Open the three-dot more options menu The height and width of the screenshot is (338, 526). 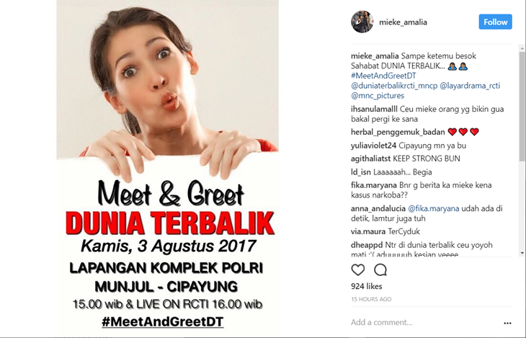[507, 323]
